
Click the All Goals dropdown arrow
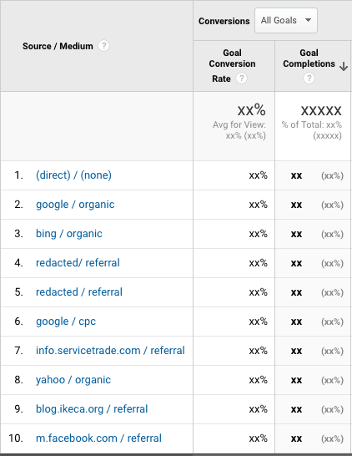pos(308,20)
